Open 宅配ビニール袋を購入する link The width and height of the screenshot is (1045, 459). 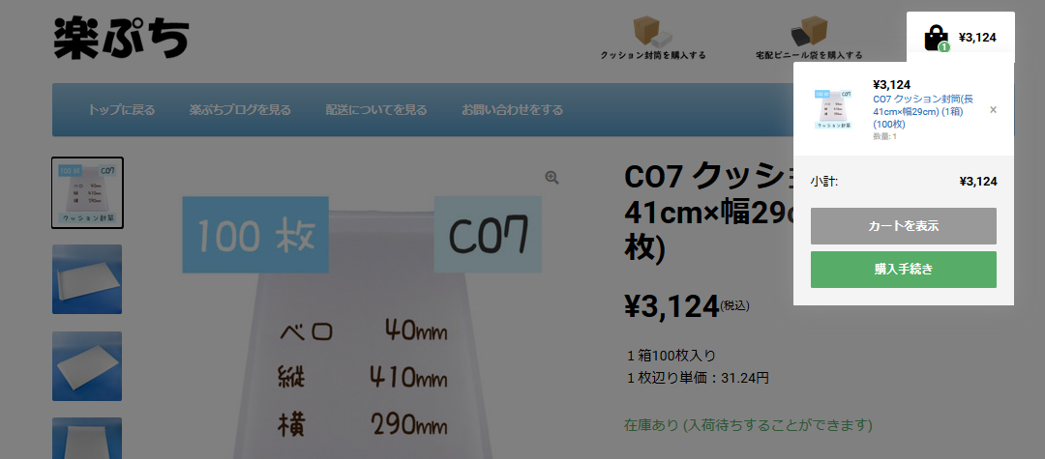point(809,55)
